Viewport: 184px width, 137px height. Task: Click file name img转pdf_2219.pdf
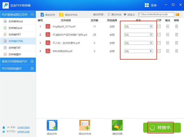point(64,27)
